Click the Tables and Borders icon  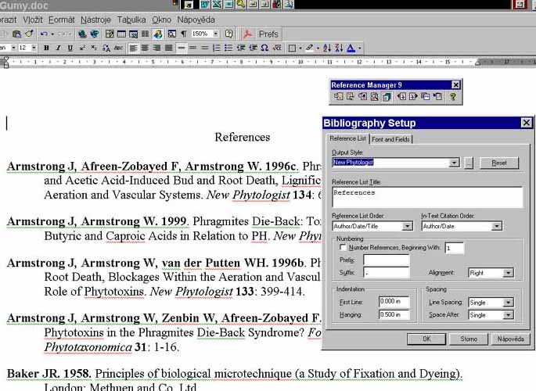click(110, 34)
